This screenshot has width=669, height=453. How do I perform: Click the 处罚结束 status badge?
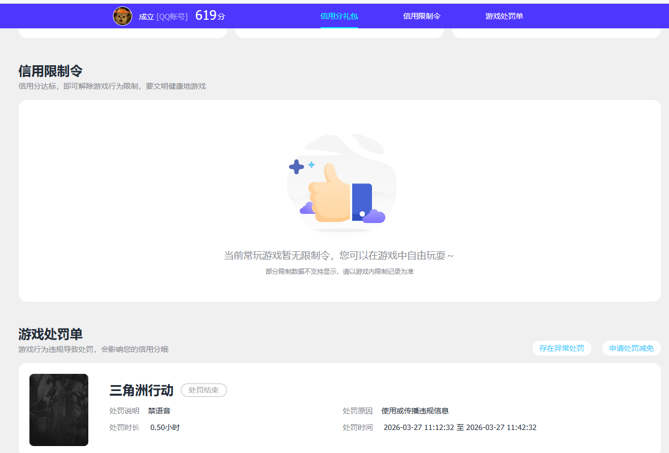click(x=204, y=390)
